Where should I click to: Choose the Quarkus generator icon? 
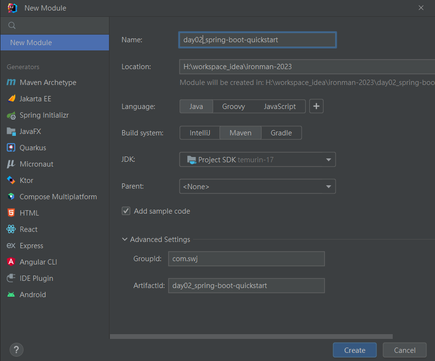11,148
